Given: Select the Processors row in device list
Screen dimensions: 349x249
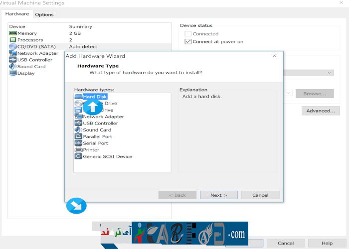Looking at the screenshot, I should click(30, 40).
